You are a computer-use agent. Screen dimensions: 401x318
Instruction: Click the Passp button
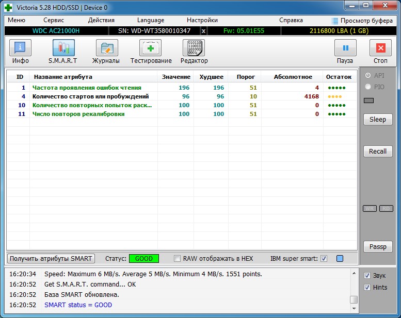click(378, 246)
